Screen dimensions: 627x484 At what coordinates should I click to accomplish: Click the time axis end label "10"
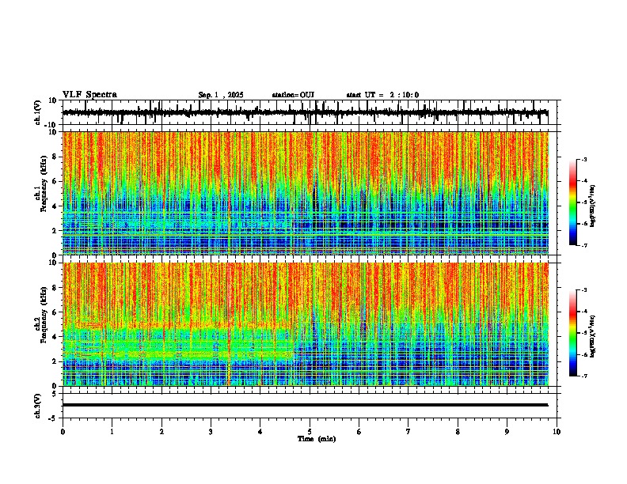coord(557,432)
